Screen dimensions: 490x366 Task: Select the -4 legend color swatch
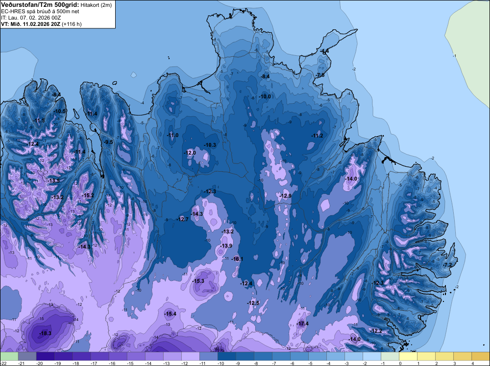click(335, 356)
